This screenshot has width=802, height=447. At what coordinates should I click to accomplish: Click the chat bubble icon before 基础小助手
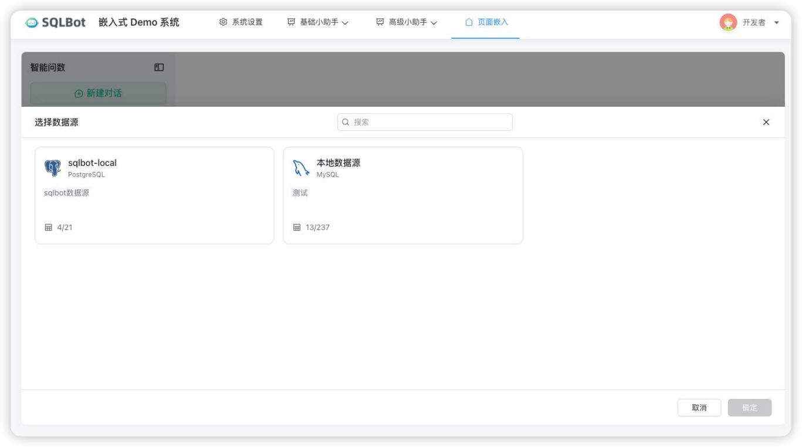point(290,22)
